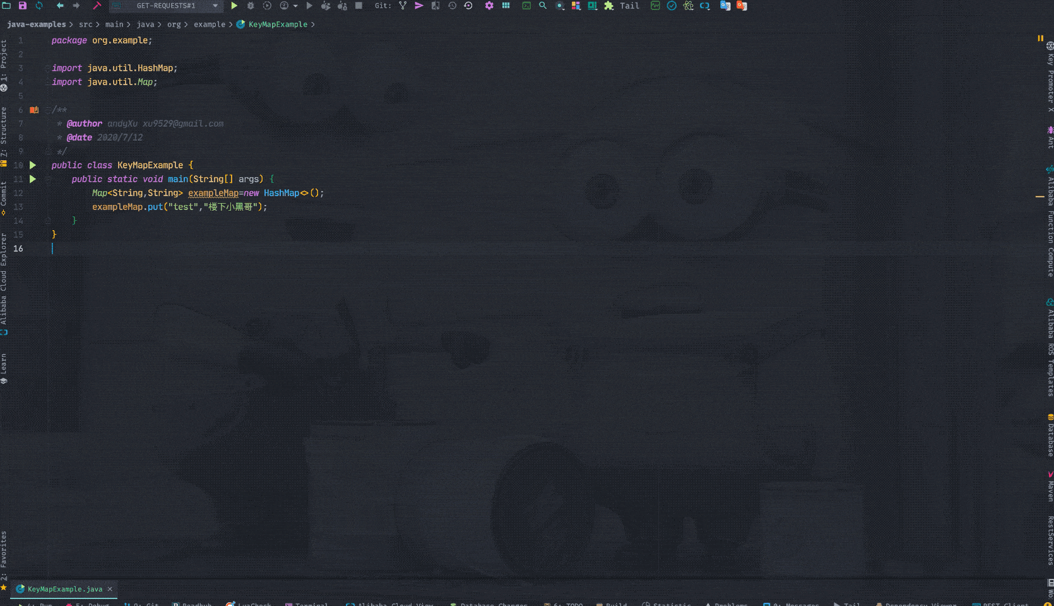Viewport: 1054px width, 606px height.
Task: Select the KeyMapExample.java editor tab
Action: coord(64,589)
